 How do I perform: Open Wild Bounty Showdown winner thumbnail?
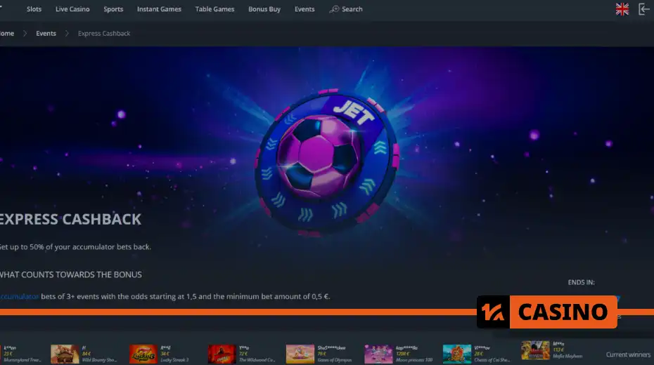pos(65,354)
